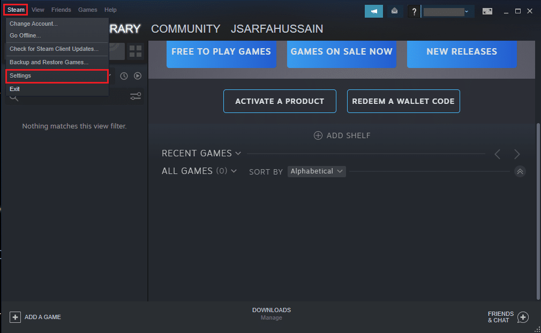Open the Alphabetical sort dropdown
This screenshot has width=541, height=333.
tap(316, 171)
